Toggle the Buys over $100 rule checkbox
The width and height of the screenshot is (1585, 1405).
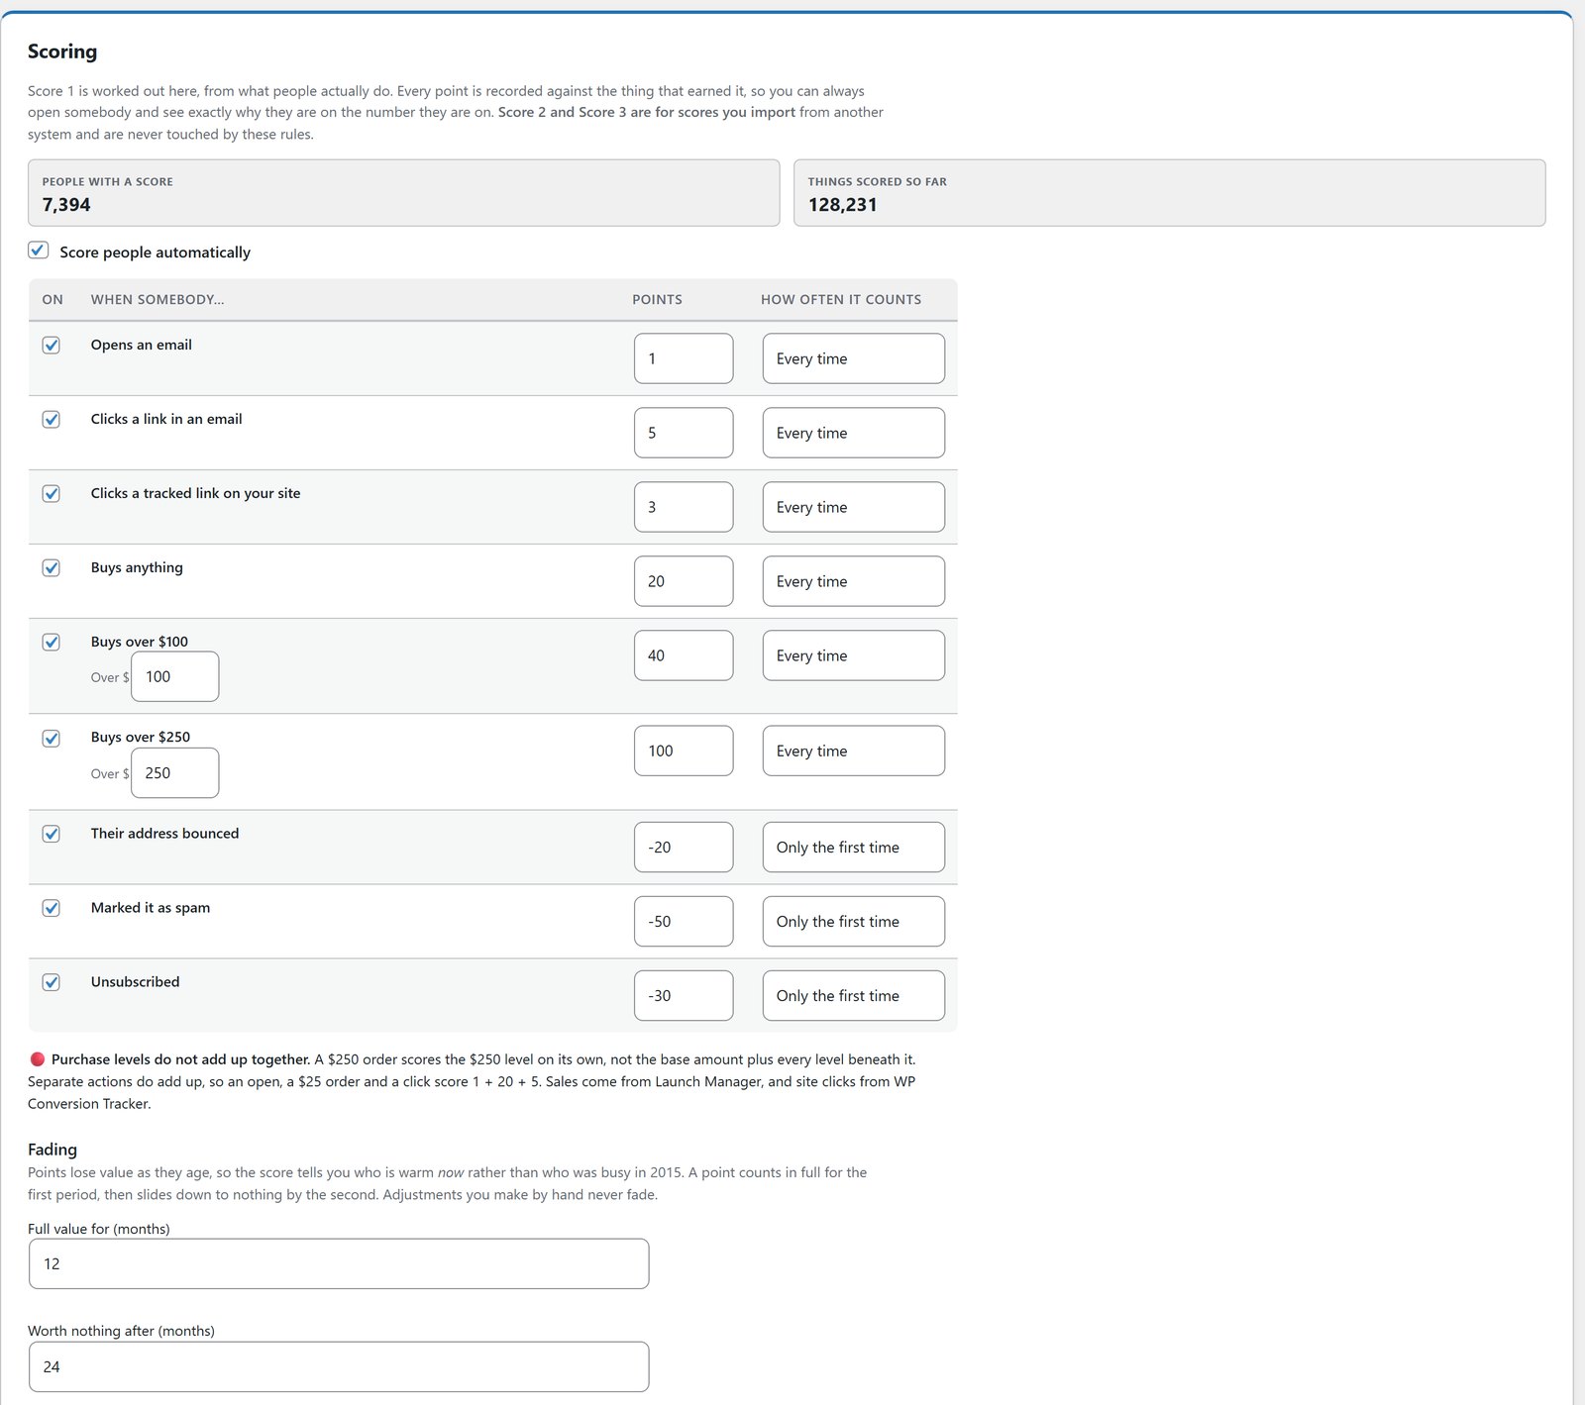[52, 642]
